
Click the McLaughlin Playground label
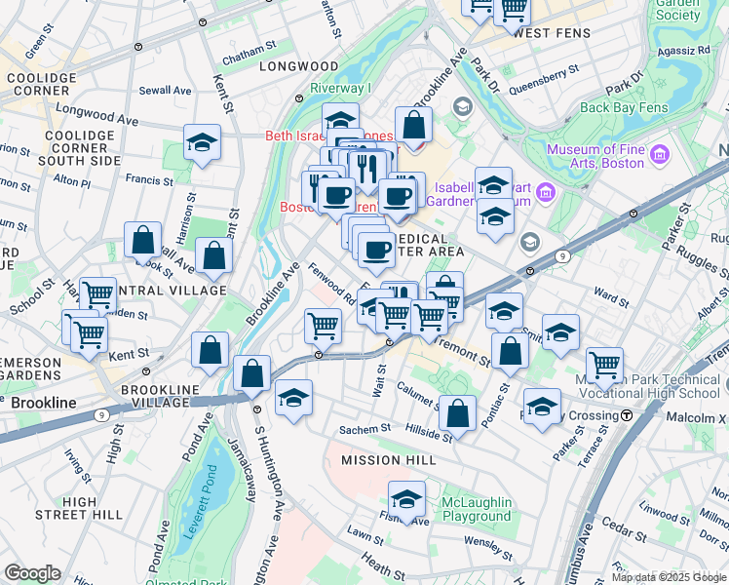pos(477,509)
